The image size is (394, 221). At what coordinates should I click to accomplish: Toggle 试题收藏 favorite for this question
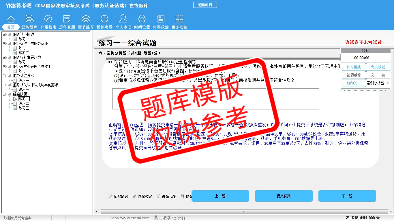pos(166,197)
